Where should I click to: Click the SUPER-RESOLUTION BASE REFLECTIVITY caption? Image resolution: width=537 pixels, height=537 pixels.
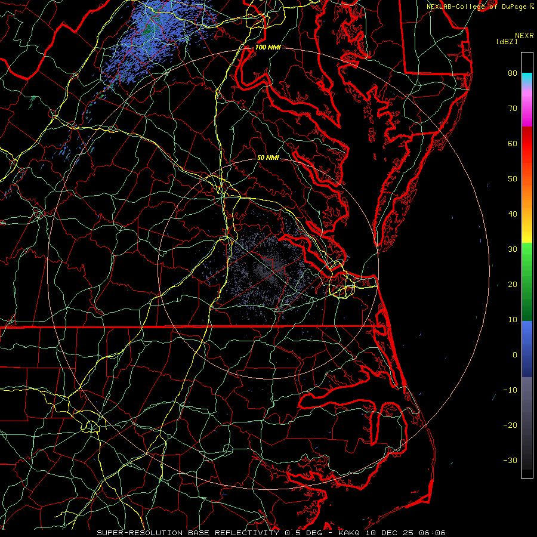[x=188, y=533]
